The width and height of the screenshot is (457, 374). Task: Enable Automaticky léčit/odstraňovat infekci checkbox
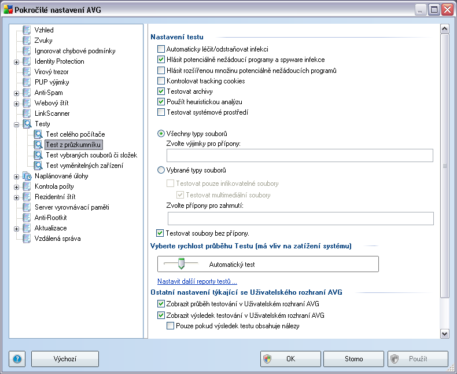[161, 49]
